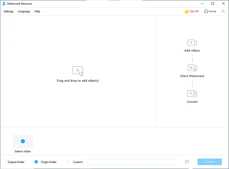The width and height of the screenshot is (229, 169).
Task: Click the Get VIP crown icon
Action: (x=187, y=11)
